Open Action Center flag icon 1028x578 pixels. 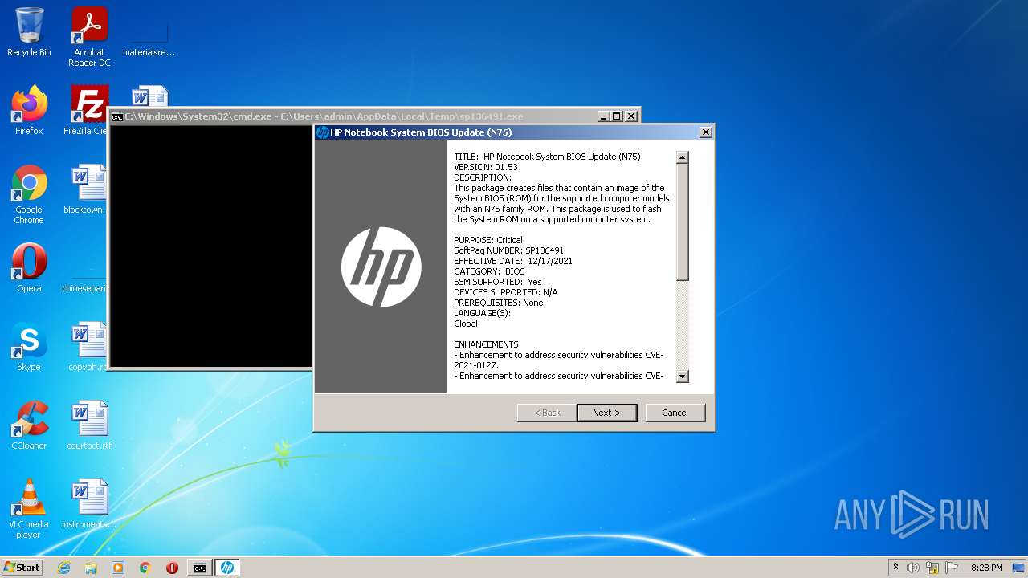pyautogui.click(x=953, y=568)
